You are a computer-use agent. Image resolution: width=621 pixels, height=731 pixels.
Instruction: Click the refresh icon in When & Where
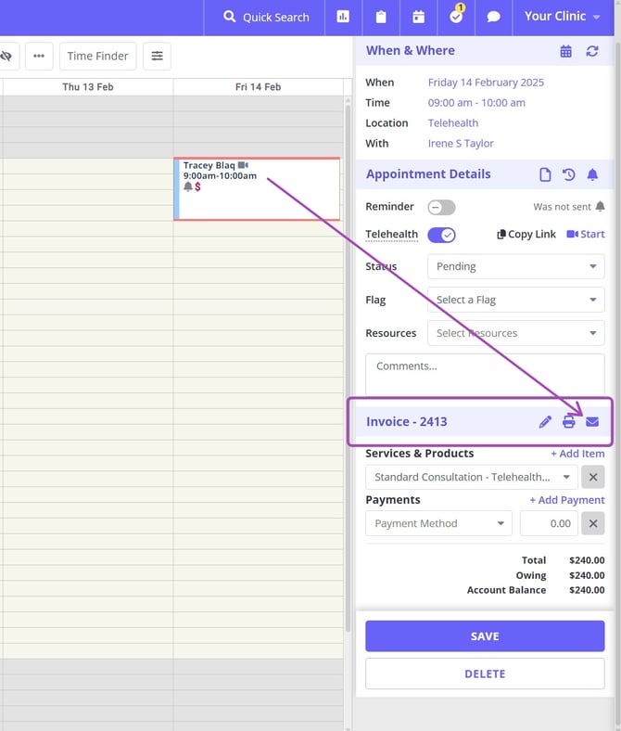tap(592, 51)
